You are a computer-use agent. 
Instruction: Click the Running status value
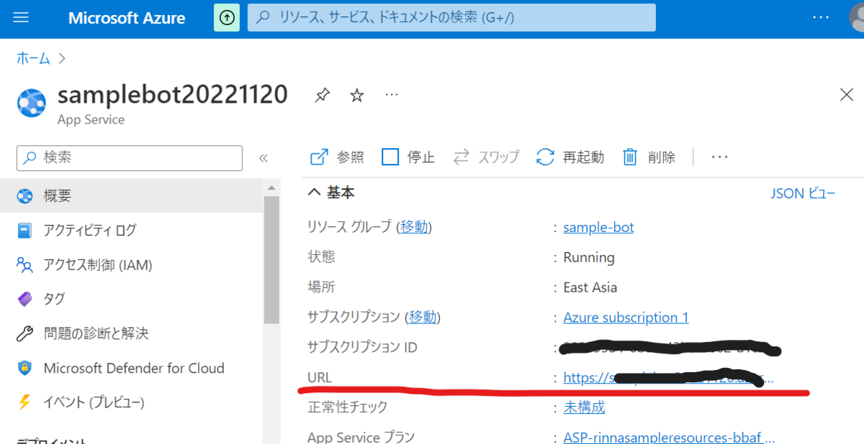coord(589,257)
